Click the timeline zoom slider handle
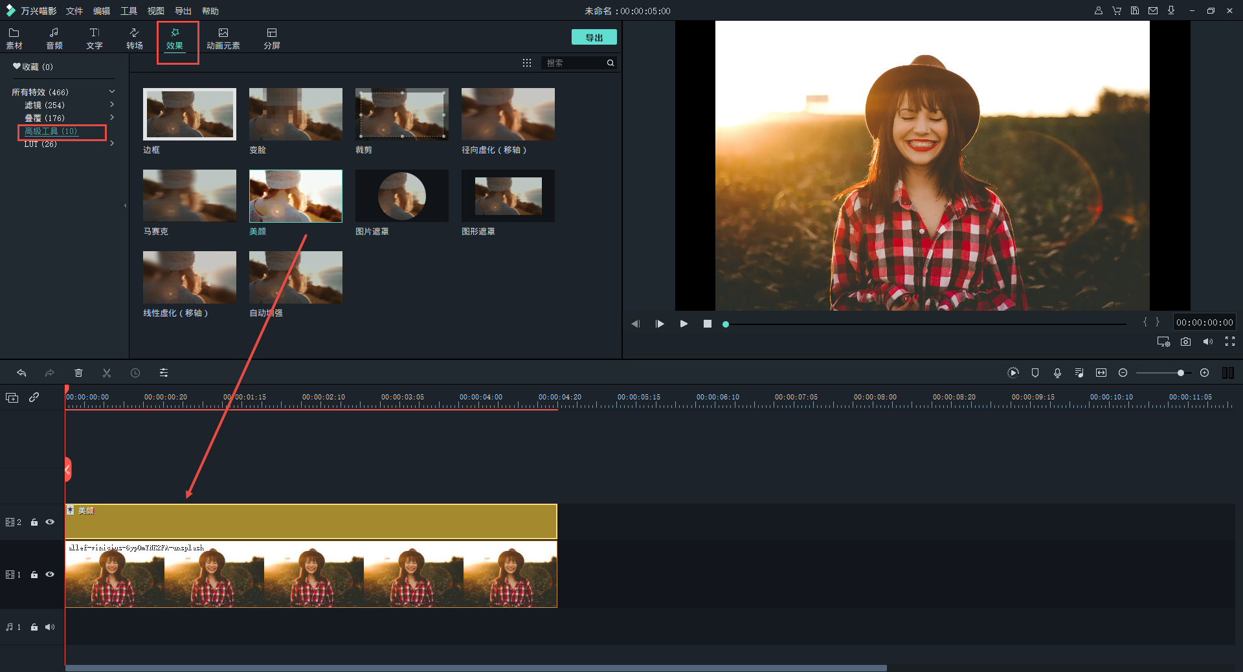Screen dimensions: 1243x672 pos(1181,373)
